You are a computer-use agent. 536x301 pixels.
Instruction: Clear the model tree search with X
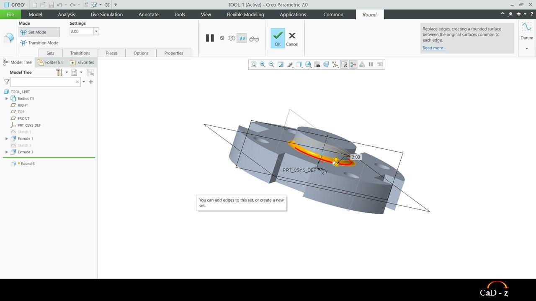click(x=77, y=82)
